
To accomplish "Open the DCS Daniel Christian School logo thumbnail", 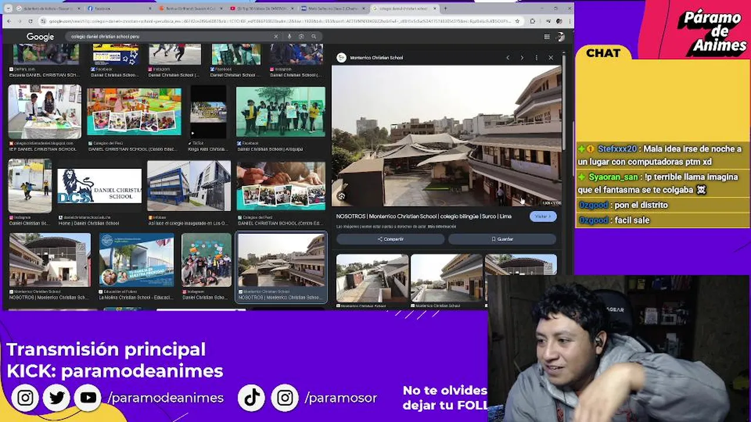I will (x=99, y=186).
